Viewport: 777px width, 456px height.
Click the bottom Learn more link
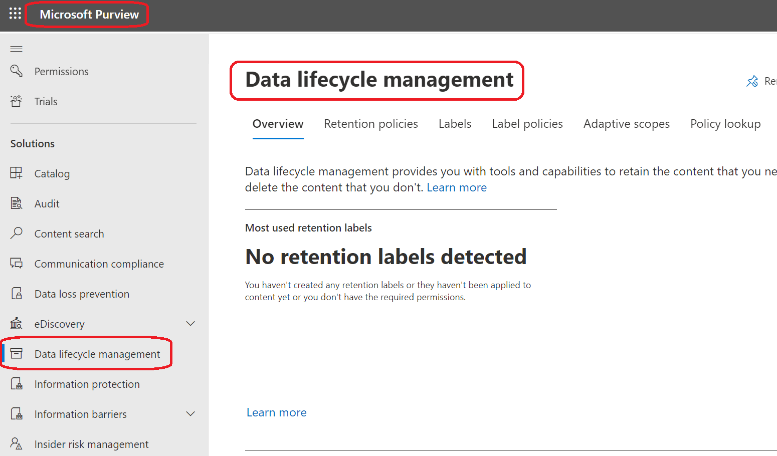276,412
